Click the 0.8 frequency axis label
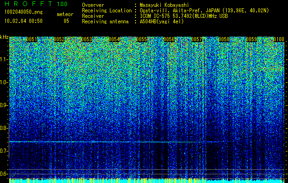The width and height of the screenshot is (288, 183). (4, 128)
